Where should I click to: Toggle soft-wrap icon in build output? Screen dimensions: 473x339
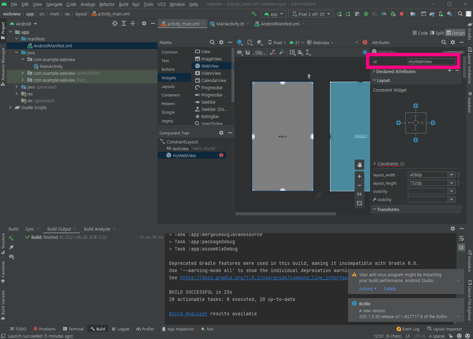point(461,238)
